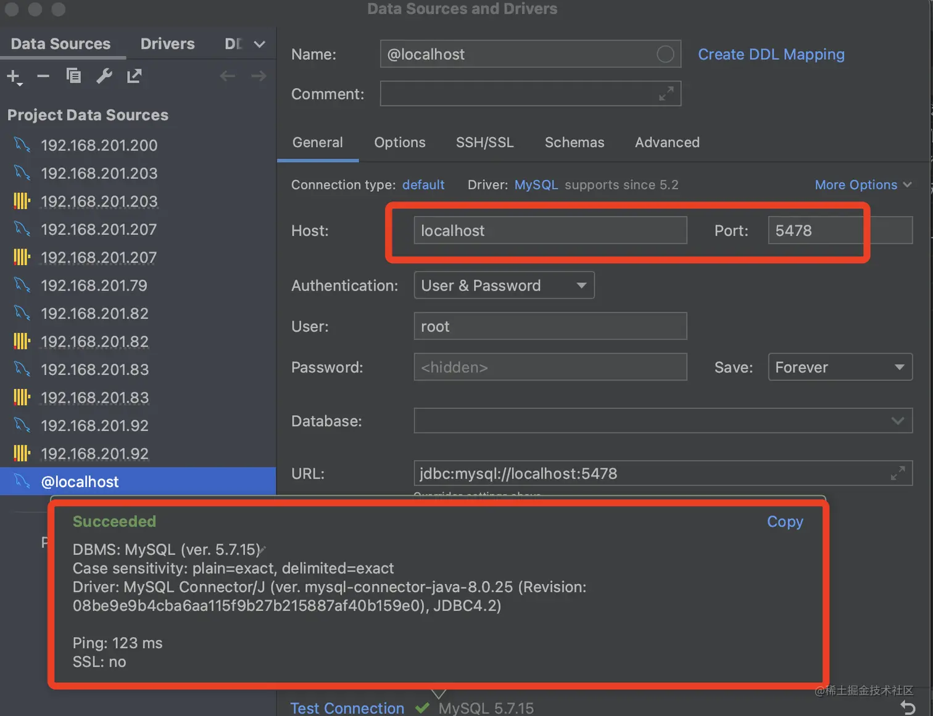Remove the selected data source with minus icon

coord(43,76)
